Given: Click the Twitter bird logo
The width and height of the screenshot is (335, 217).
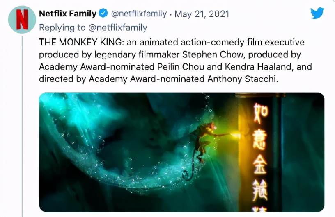Looking at the screenshot, I should [317, 13].
